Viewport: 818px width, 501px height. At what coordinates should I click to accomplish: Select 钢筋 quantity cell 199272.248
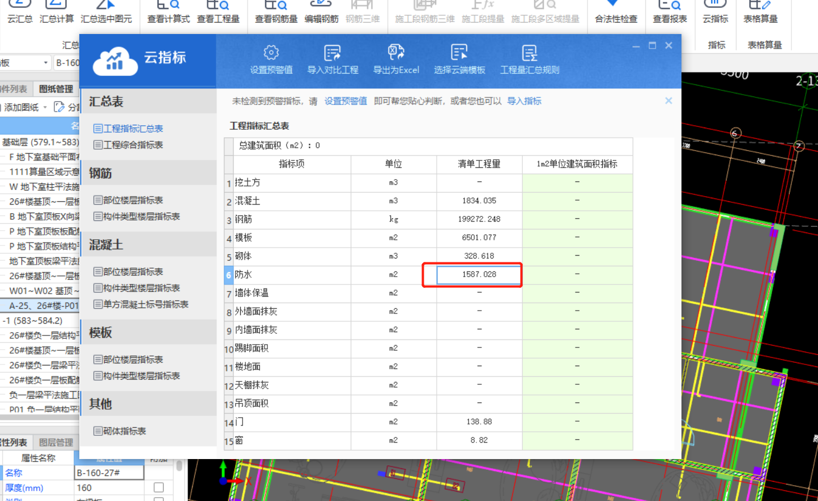(479, 219)
